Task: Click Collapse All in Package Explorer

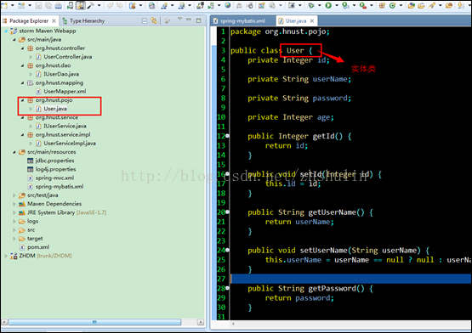Action: 145,20
